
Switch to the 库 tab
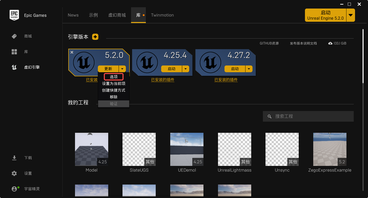139,15
